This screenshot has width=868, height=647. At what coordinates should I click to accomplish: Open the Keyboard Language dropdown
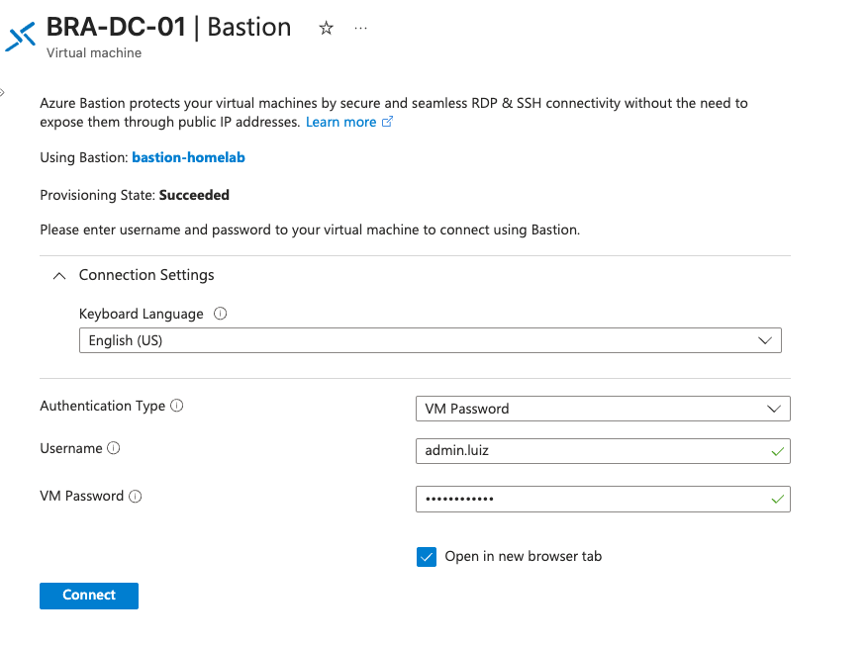(x=430, y=340)
